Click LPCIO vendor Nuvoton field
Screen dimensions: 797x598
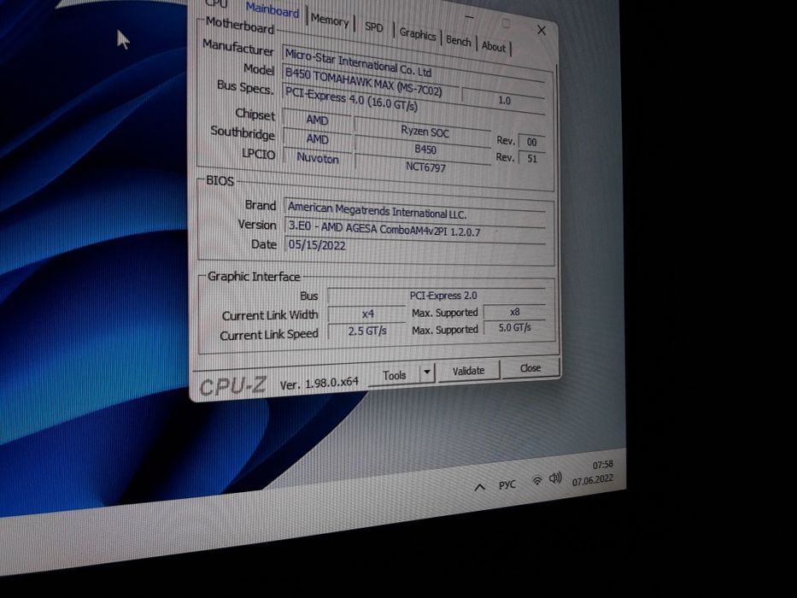(x=317, y=158)
